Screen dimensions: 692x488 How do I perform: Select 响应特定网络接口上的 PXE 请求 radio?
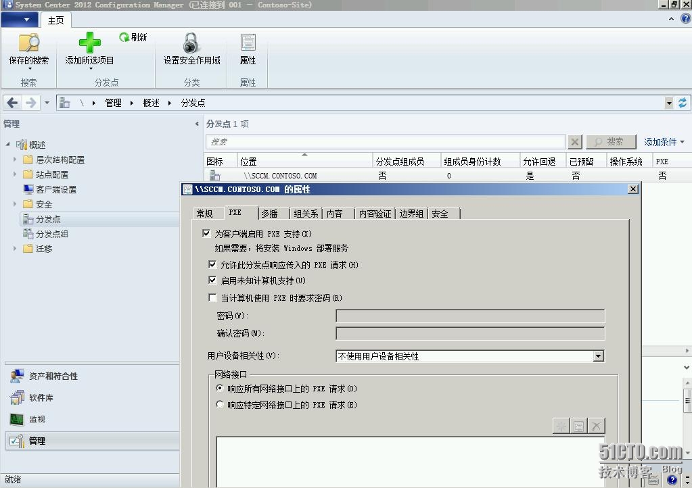click(x=220, y=404)
